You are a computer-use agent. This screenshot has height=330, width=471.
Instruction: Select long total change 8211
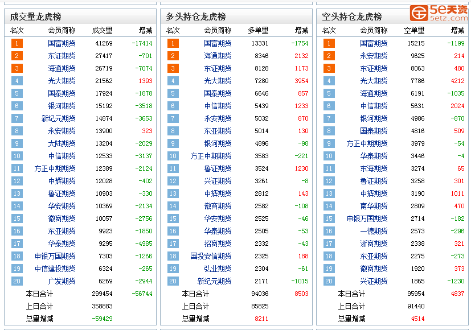click(261, 319)
